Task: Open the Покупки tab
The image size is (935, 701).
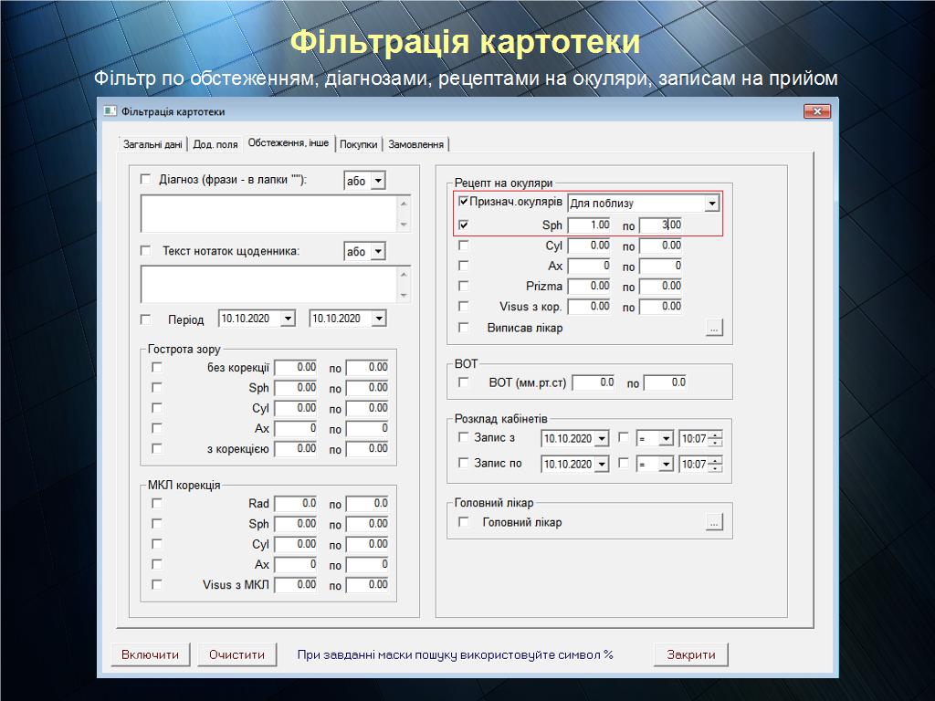Action: 358,144
